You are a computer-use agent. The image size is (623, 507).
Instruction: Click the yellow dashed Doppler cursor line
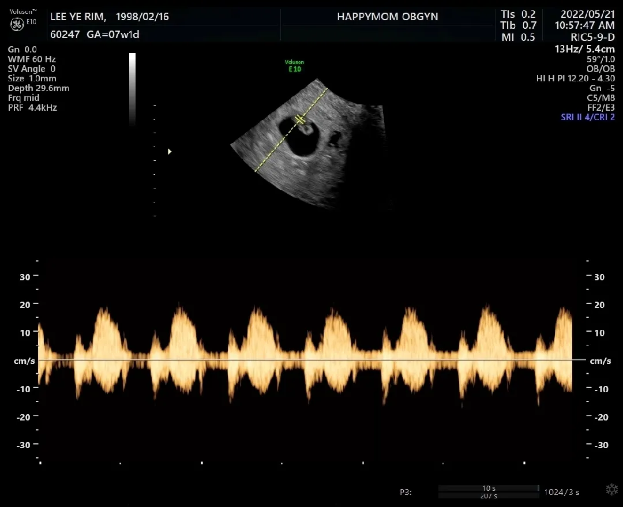pos(291,130)
